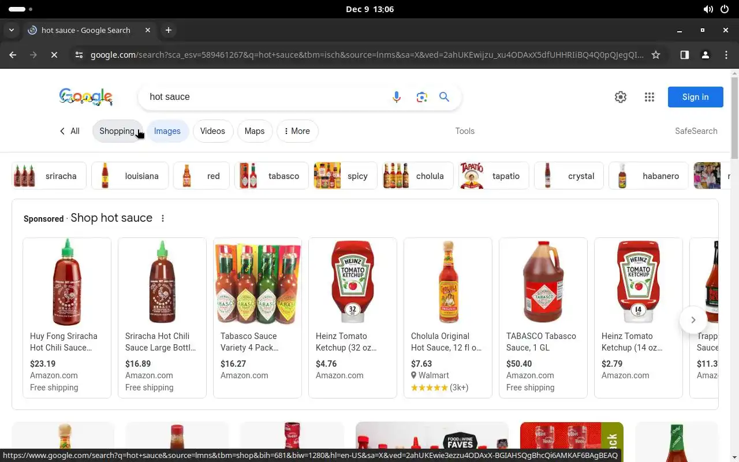
Task: Open a new browser tab
Action: pyautogui.click(x=169, y=30)
